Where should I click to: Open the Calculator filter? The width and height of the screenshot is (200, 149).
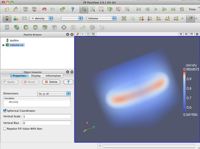tap(7, 27)
